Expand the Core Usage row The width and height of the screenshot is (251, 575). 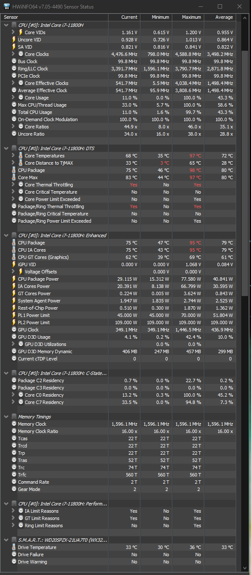[13, 98]
